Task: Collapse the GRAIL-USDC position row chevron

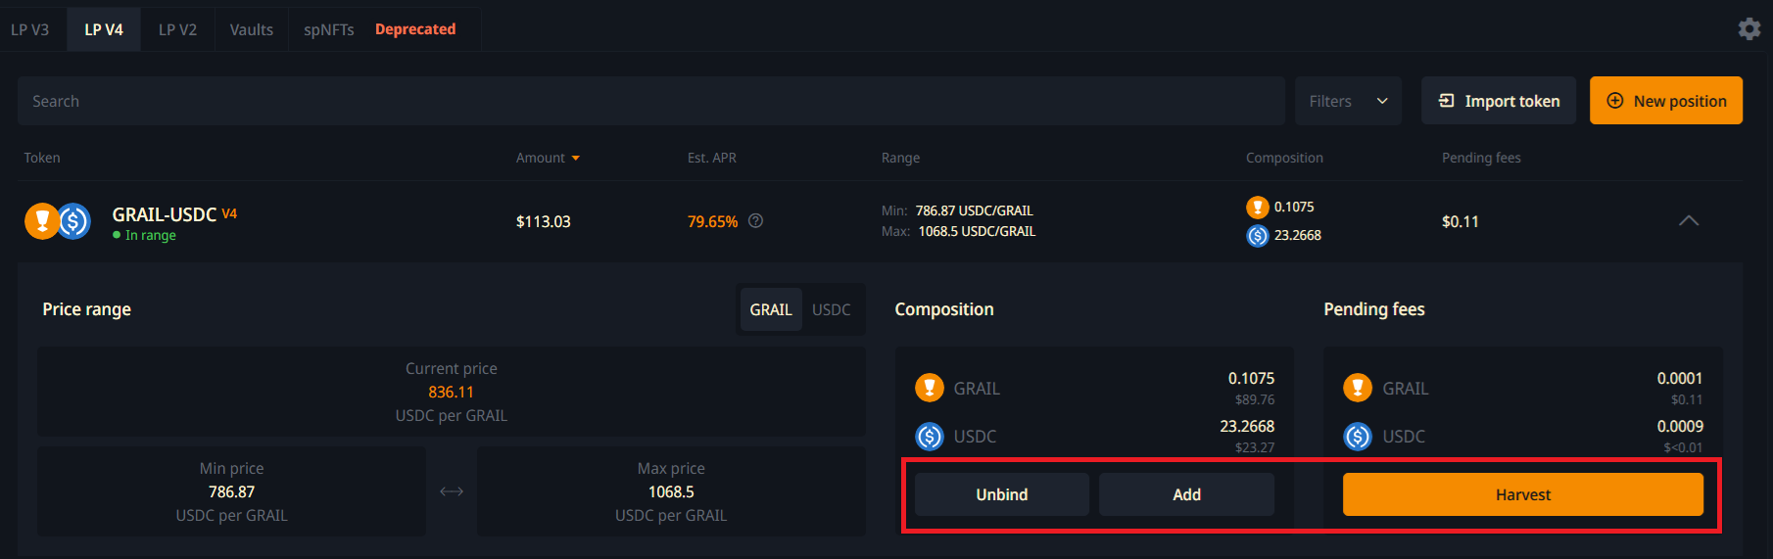Action: [x=1689, y=221]
